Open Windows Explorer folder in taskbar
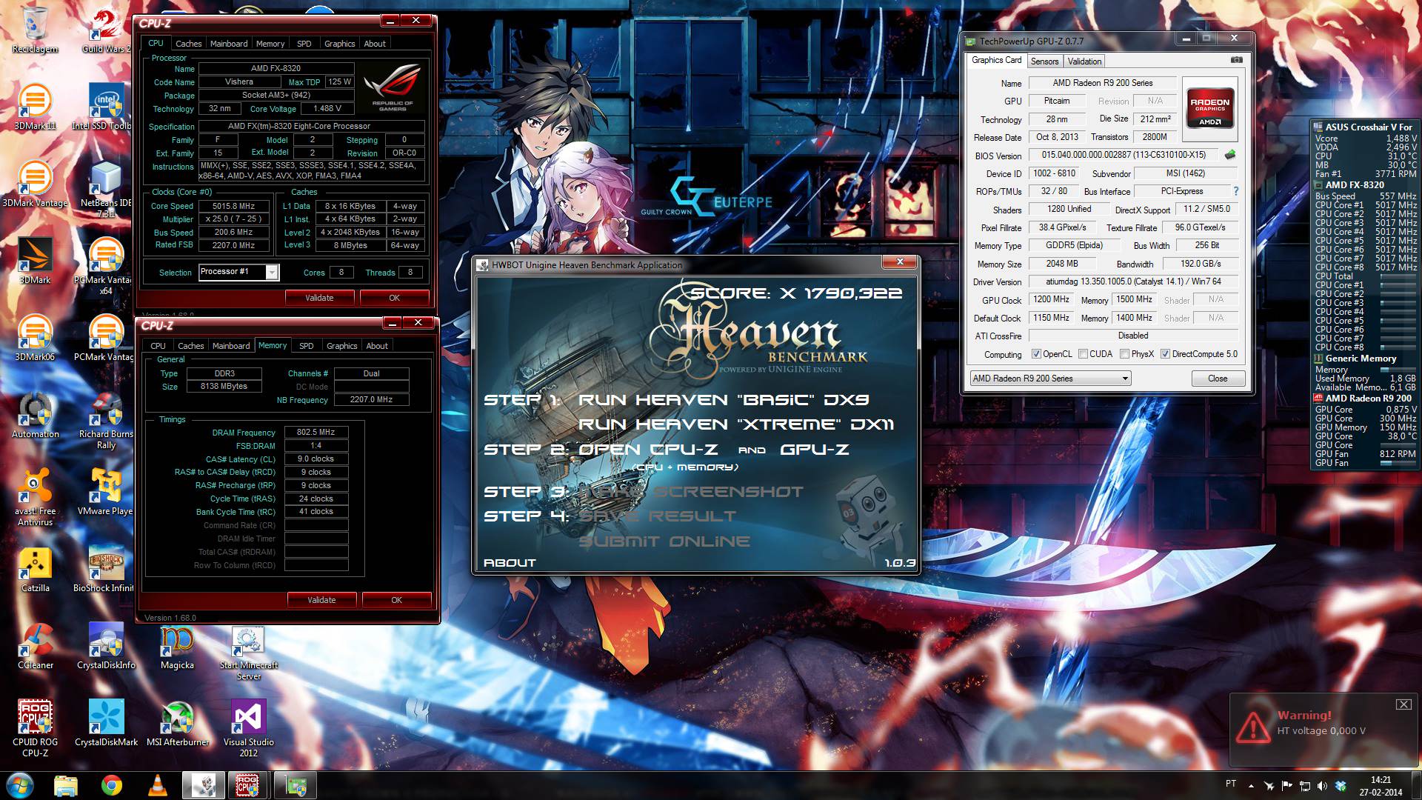This screenshot has width=1422, height=800. tap(66, 785)
